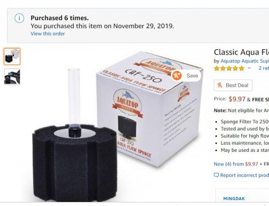Viewport: 269px width, 206px height.
Task: Open New (4) from $9.97 offers link
Action: pos(236,164)
